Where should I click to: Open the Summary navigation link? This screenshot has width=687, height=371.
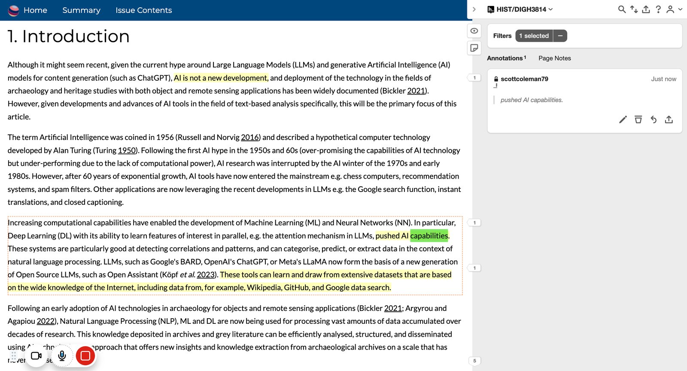[x=81, y=10]
